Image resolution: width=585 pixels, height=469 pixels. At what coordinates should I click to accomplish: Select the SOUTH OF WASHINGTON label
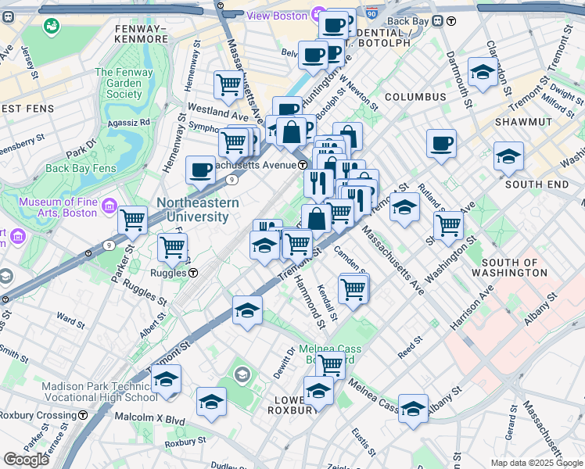click(x=510, y=267)
